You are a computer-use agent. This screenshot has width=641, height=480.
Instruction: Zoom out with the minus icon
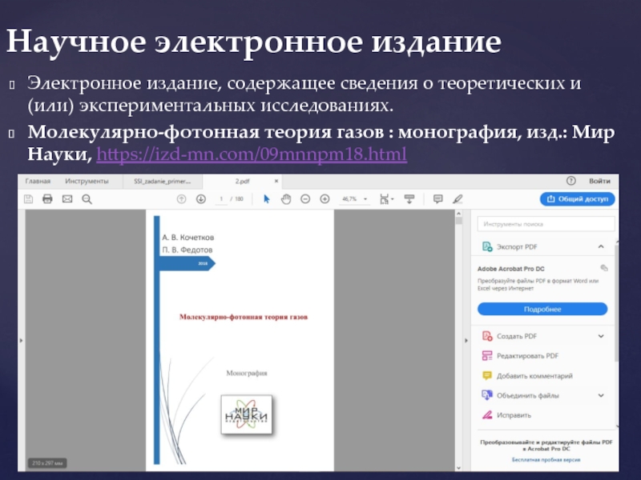click(306, 198)
